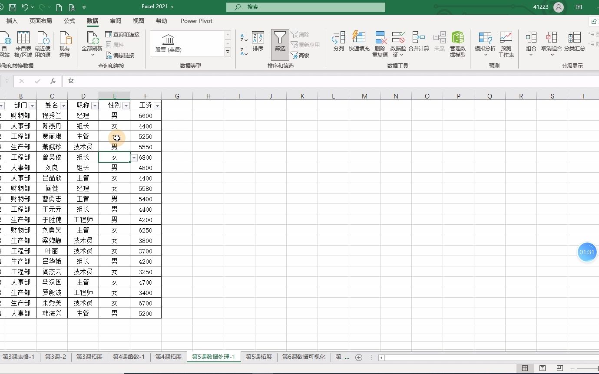Open the Power Pivot ribbon tab

196,21
